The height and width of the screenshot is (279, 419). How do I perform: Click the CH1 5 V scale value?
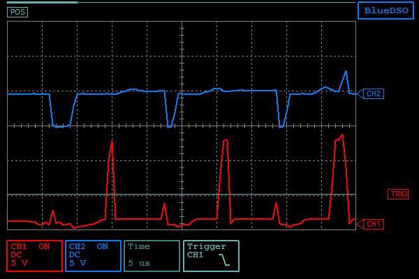[19, 263]
